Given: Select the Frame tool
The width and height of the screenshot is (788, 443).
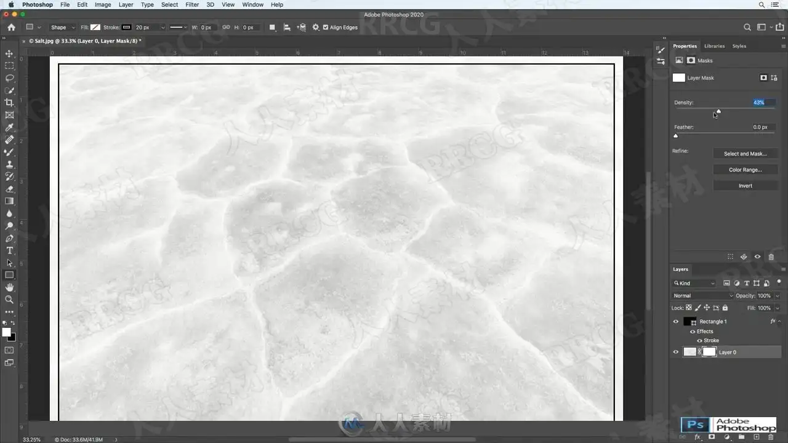Looking at the screenshot, I should click(9, 115).
